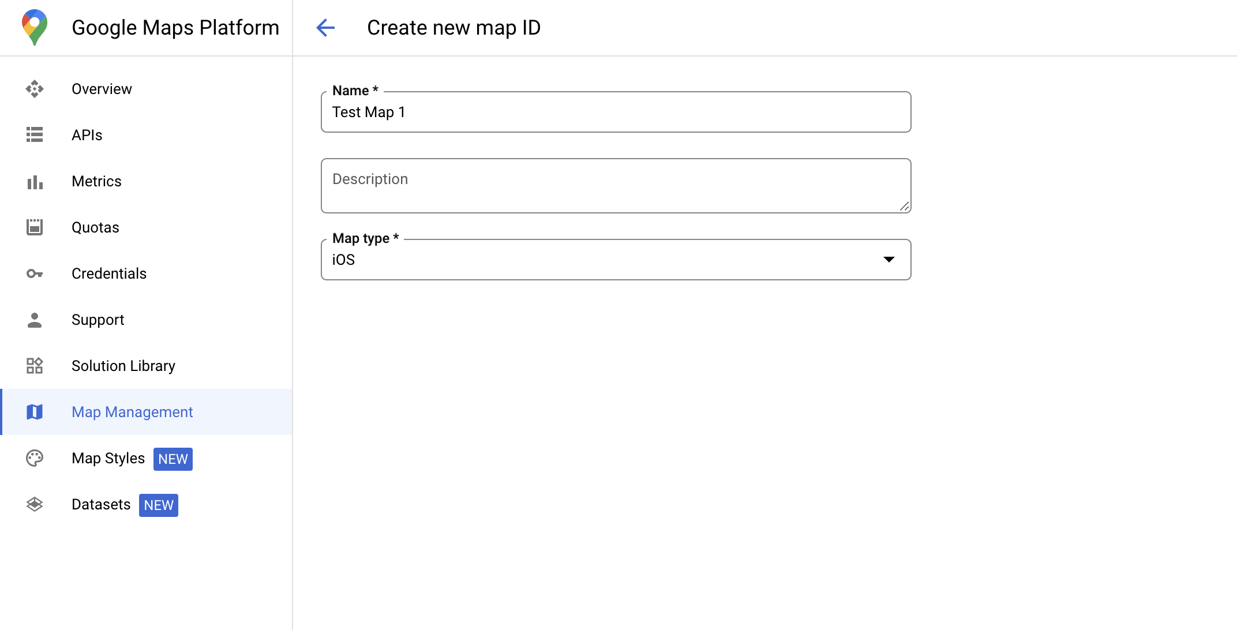This screenshot has width=1237, height=630.
Task: Click the back arrow navigation button
Action: pos(324,27)
